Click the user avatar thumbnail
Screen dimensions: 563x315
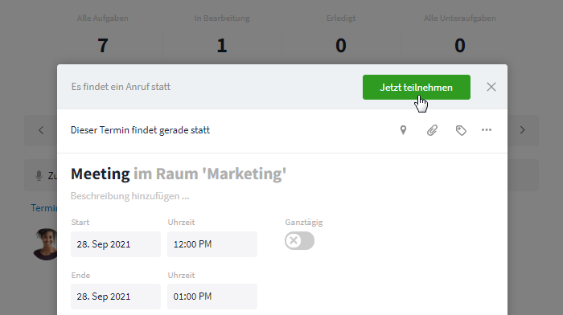pos(45,244)
